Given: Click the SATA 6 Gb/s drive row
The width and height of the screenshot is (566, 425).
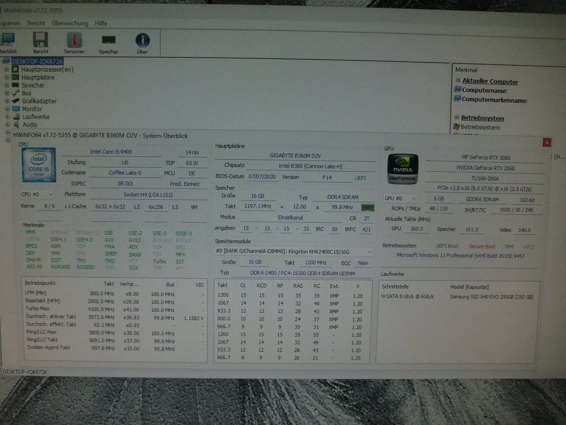Looking at the screenshot, I should point(458,297).
